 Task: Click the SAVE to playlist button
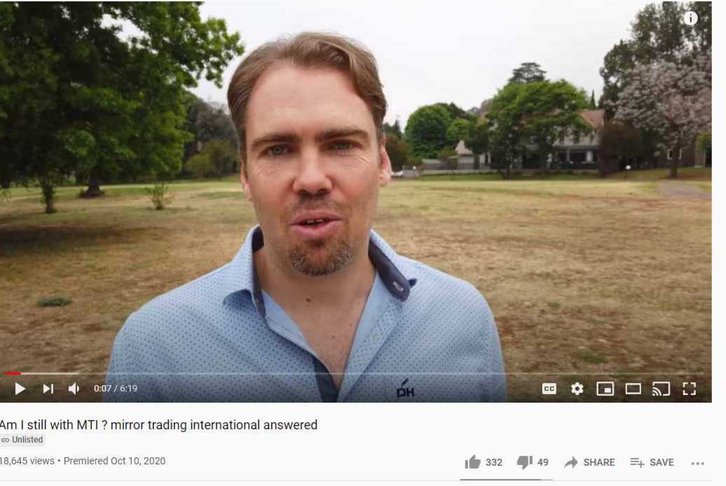[652, 462]
